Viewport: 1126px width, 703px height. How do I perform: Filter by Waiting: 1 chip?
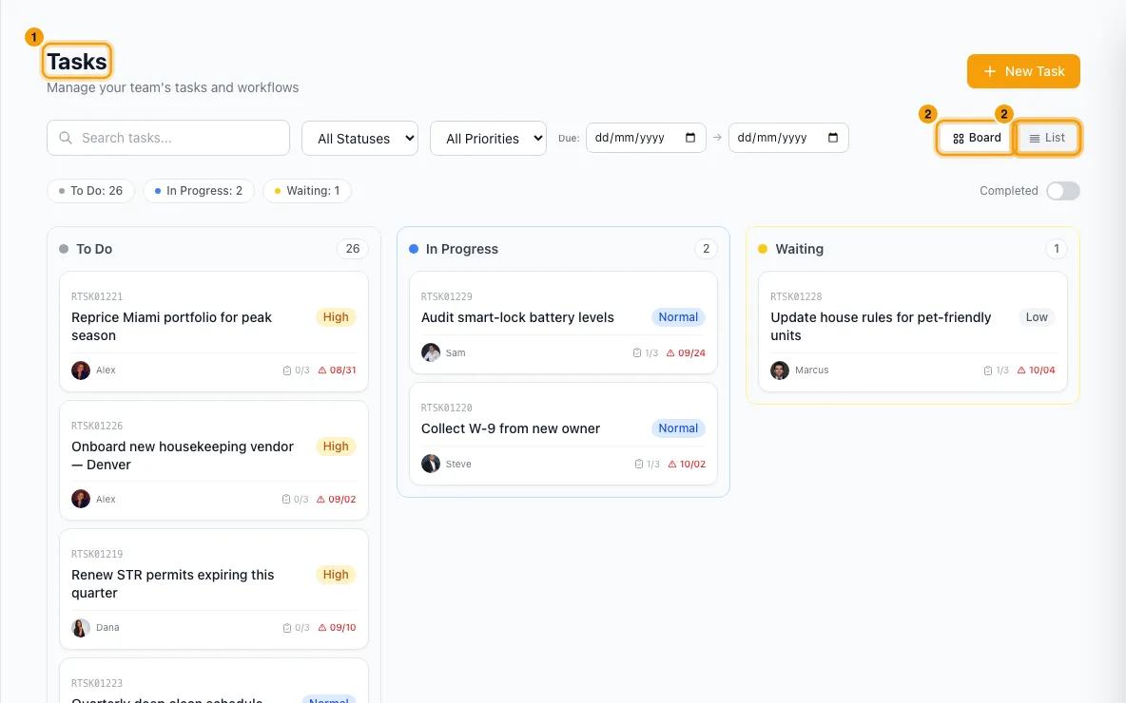coord(306,191)
